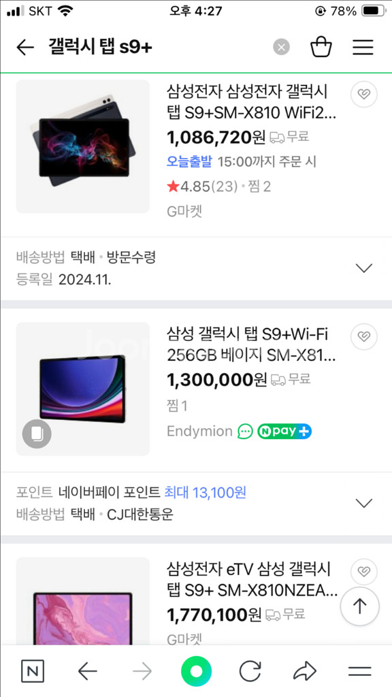Tap the share icon in the bottom toolbar
Viewport: 392px width, 697px height.
(x=305, y=670)
